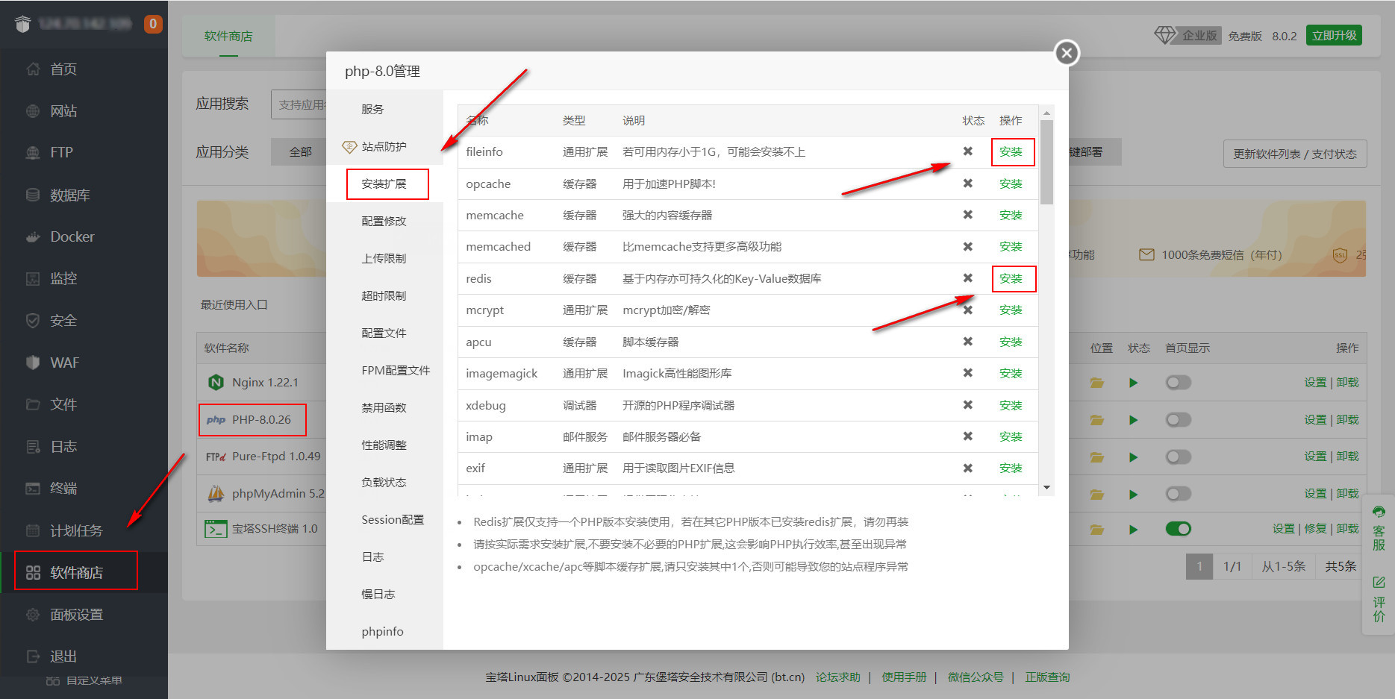Click 立即升级 upgrade button

click(1334, 36)
